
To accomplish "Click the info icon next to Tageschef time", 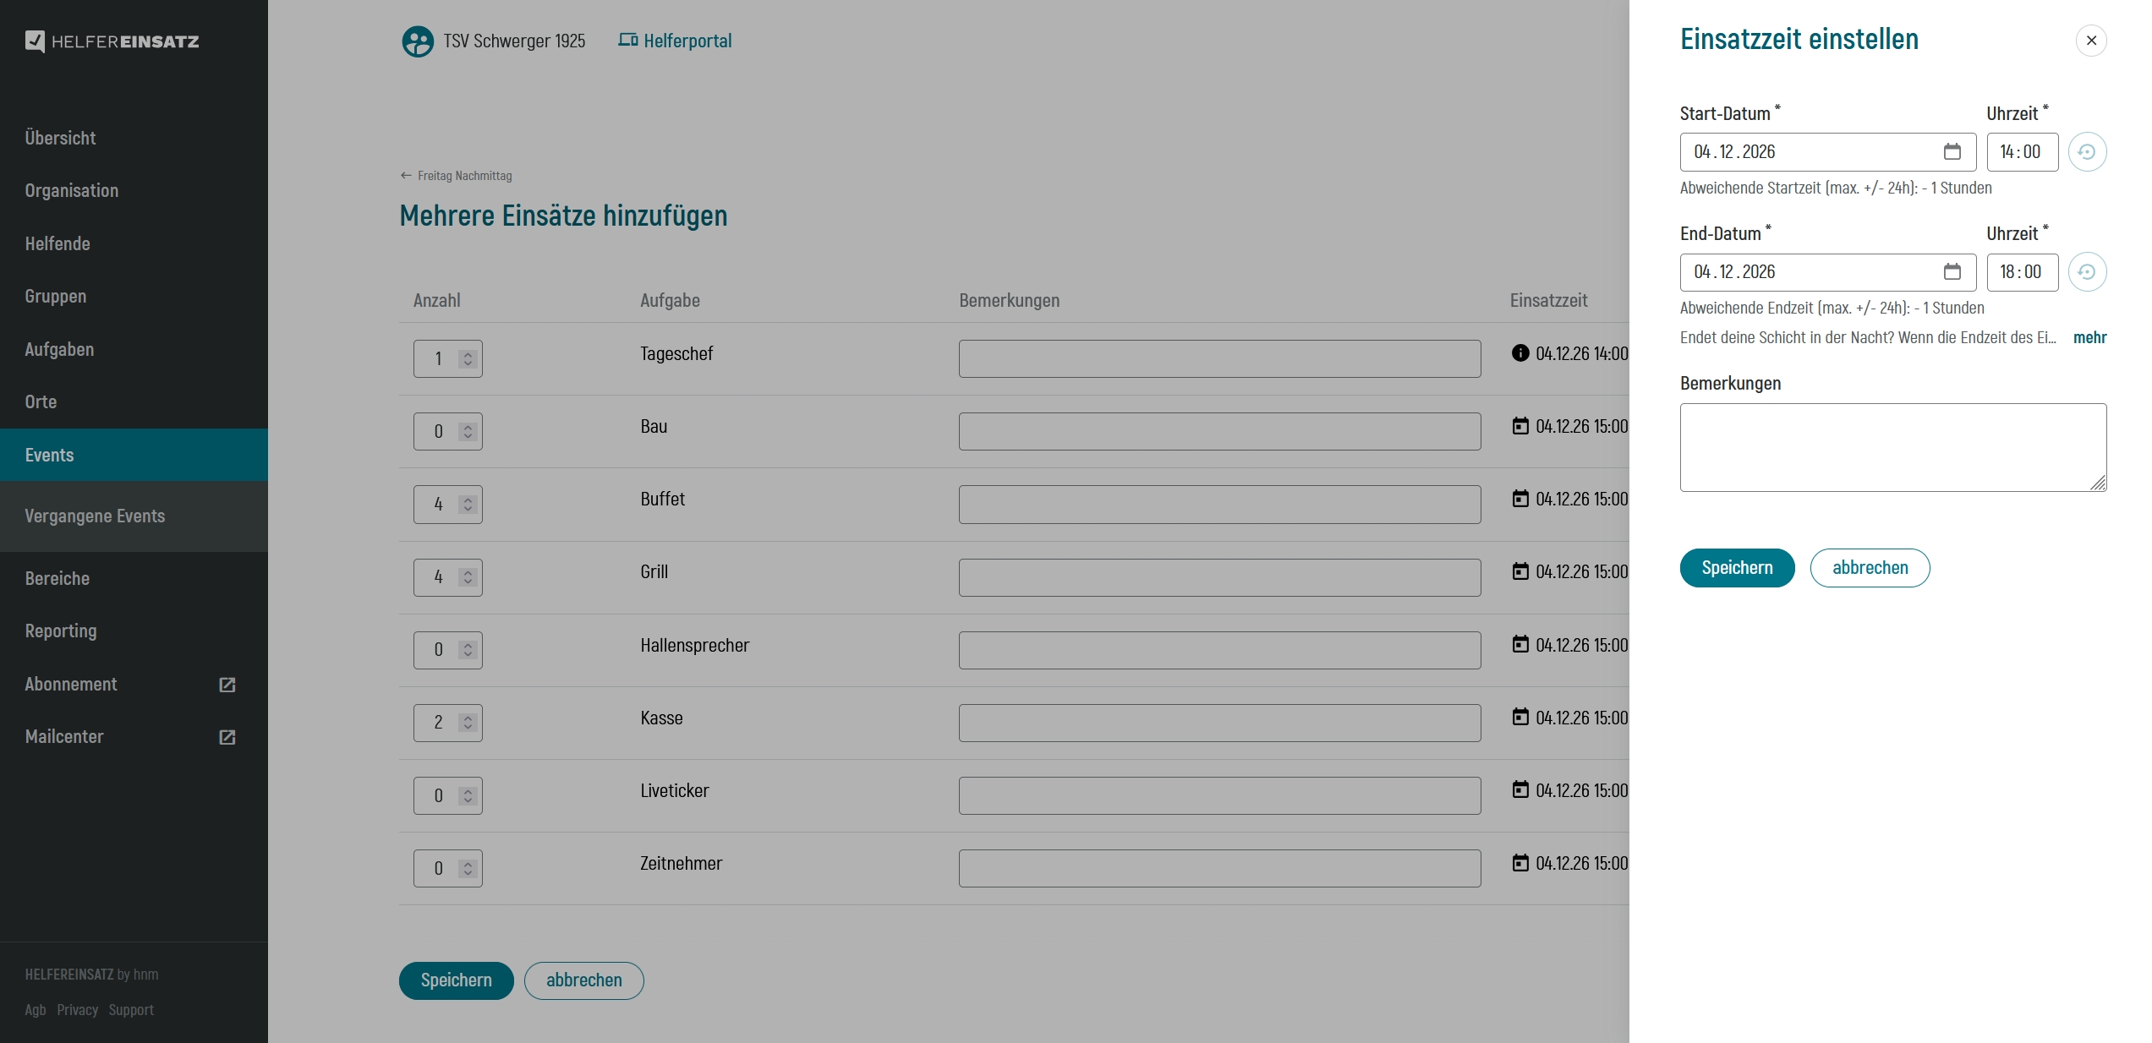I will coord(1520,353).
